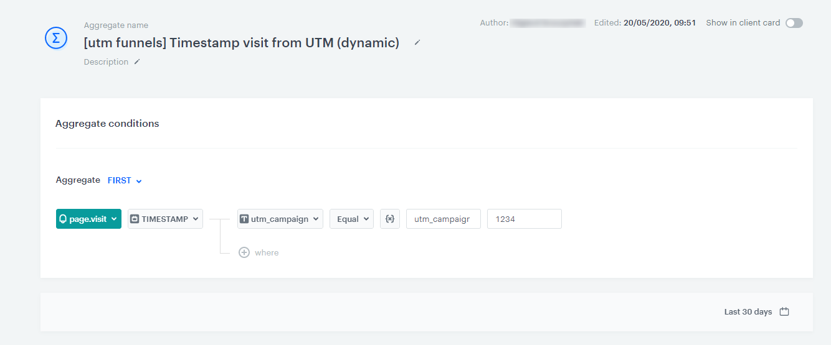
Task: Open the calendar icon beside Last 30 days
Action: (784, 311)
